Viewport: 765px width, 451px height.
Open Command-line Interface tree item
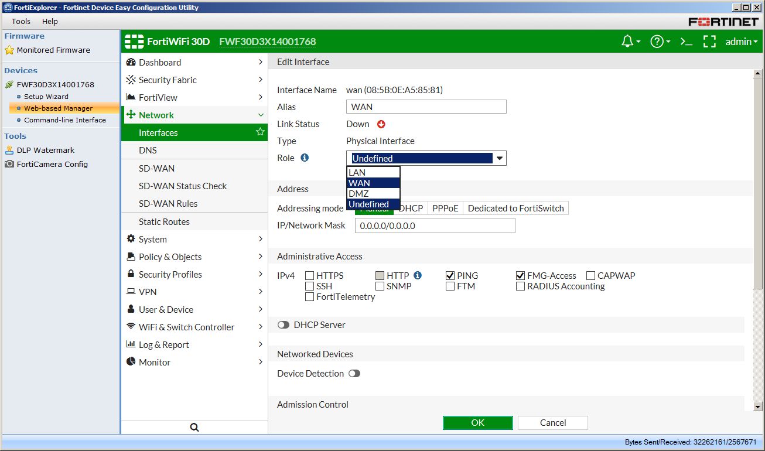(65, 120)
